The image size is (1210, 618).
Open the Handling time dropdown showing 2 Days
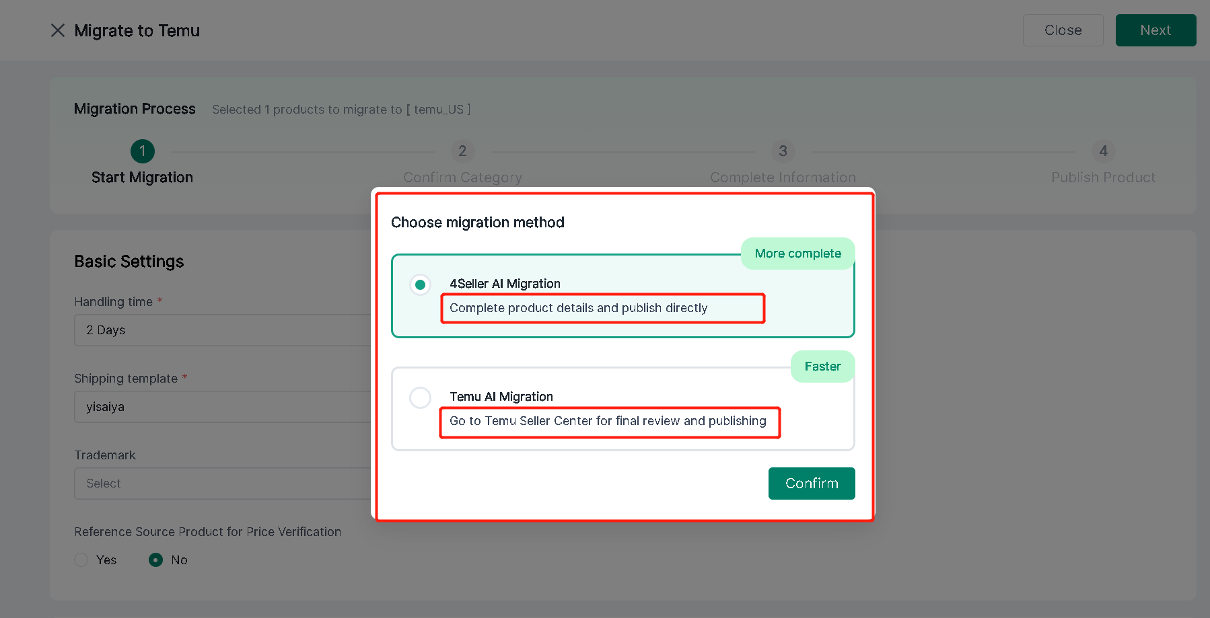[x=222, y=330]
